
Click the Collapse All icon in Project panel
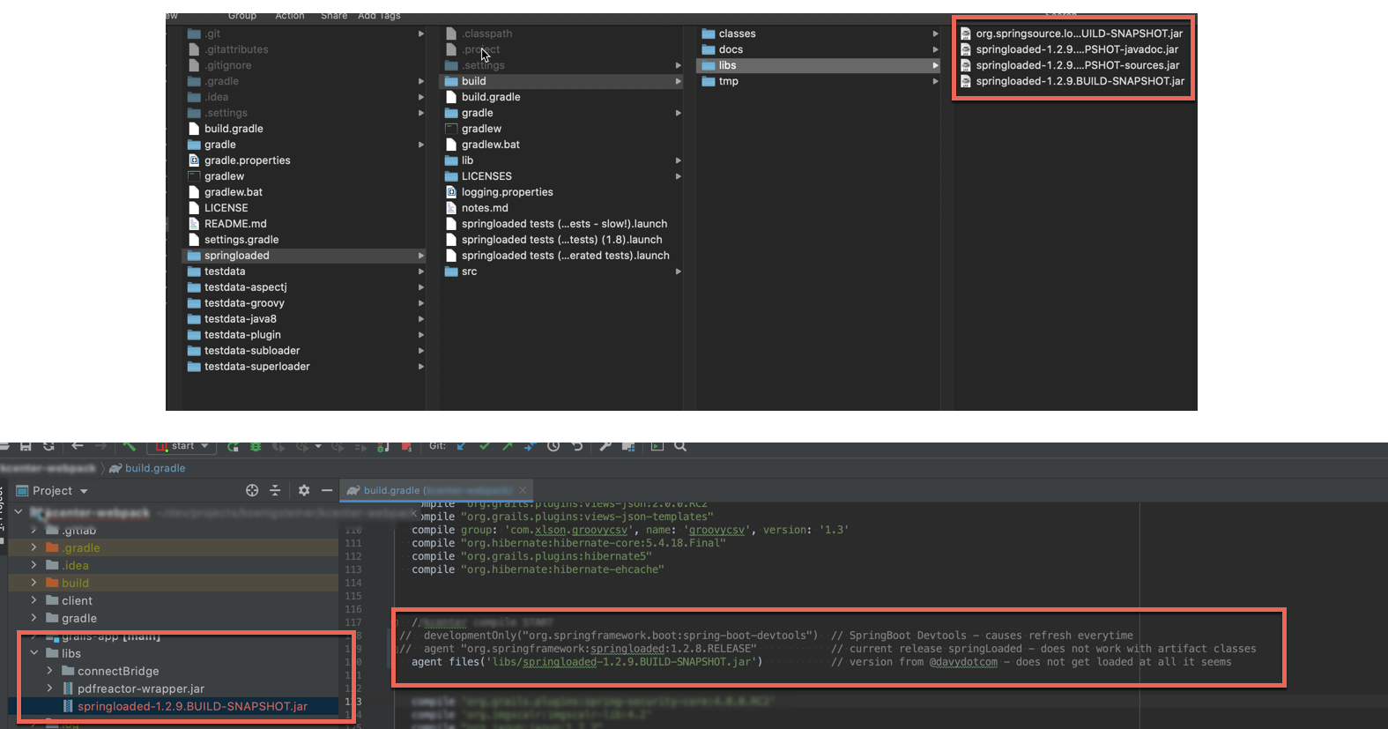275,490
